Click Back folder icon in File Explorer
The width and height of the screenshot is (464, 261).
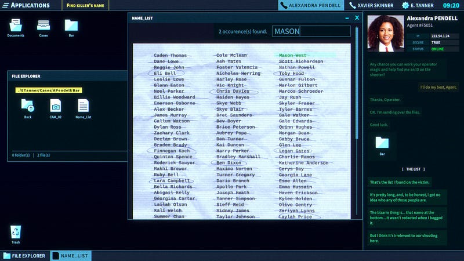pos(28,108)
